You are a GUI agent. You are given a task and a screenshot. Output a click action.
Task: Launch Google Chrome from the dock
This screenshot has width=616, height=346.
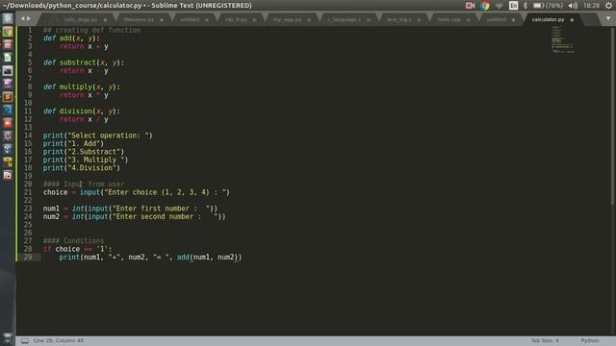(8, 32)
